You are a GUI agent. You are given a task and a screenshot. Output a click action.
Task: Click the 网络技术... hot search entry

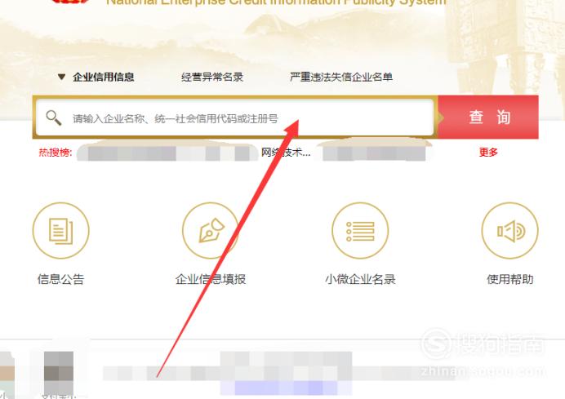coord(286,153)
